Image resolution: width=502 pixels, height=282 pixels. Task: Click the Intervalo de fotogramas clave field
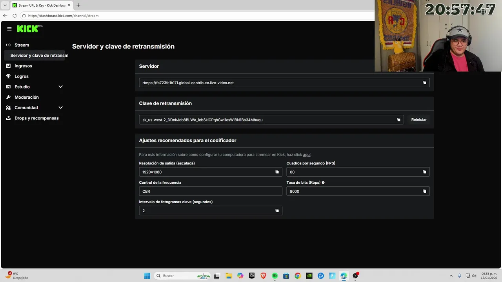point(211,210)
